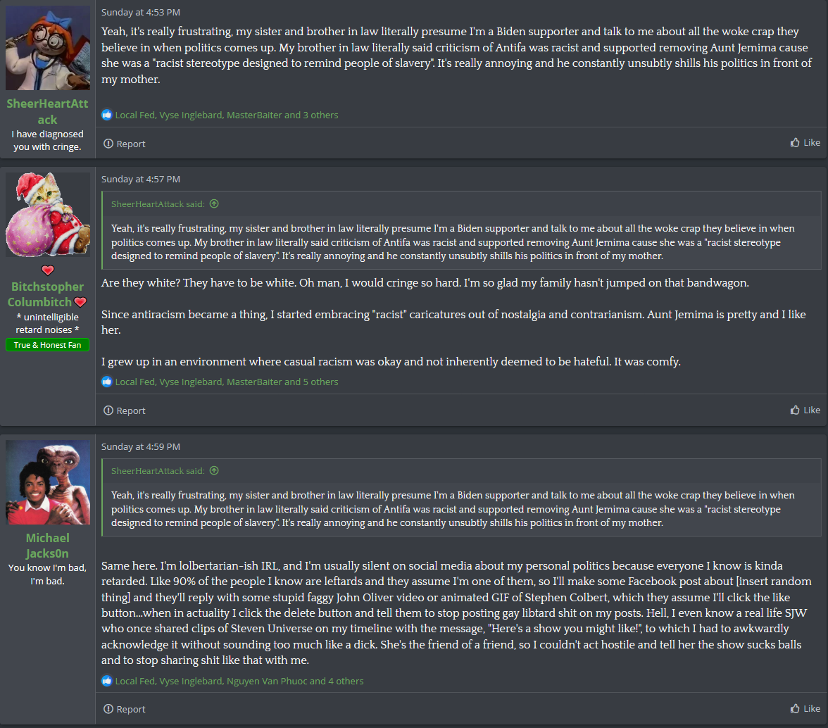
Task: Report the 4:53 PM post
Action: 124,144
